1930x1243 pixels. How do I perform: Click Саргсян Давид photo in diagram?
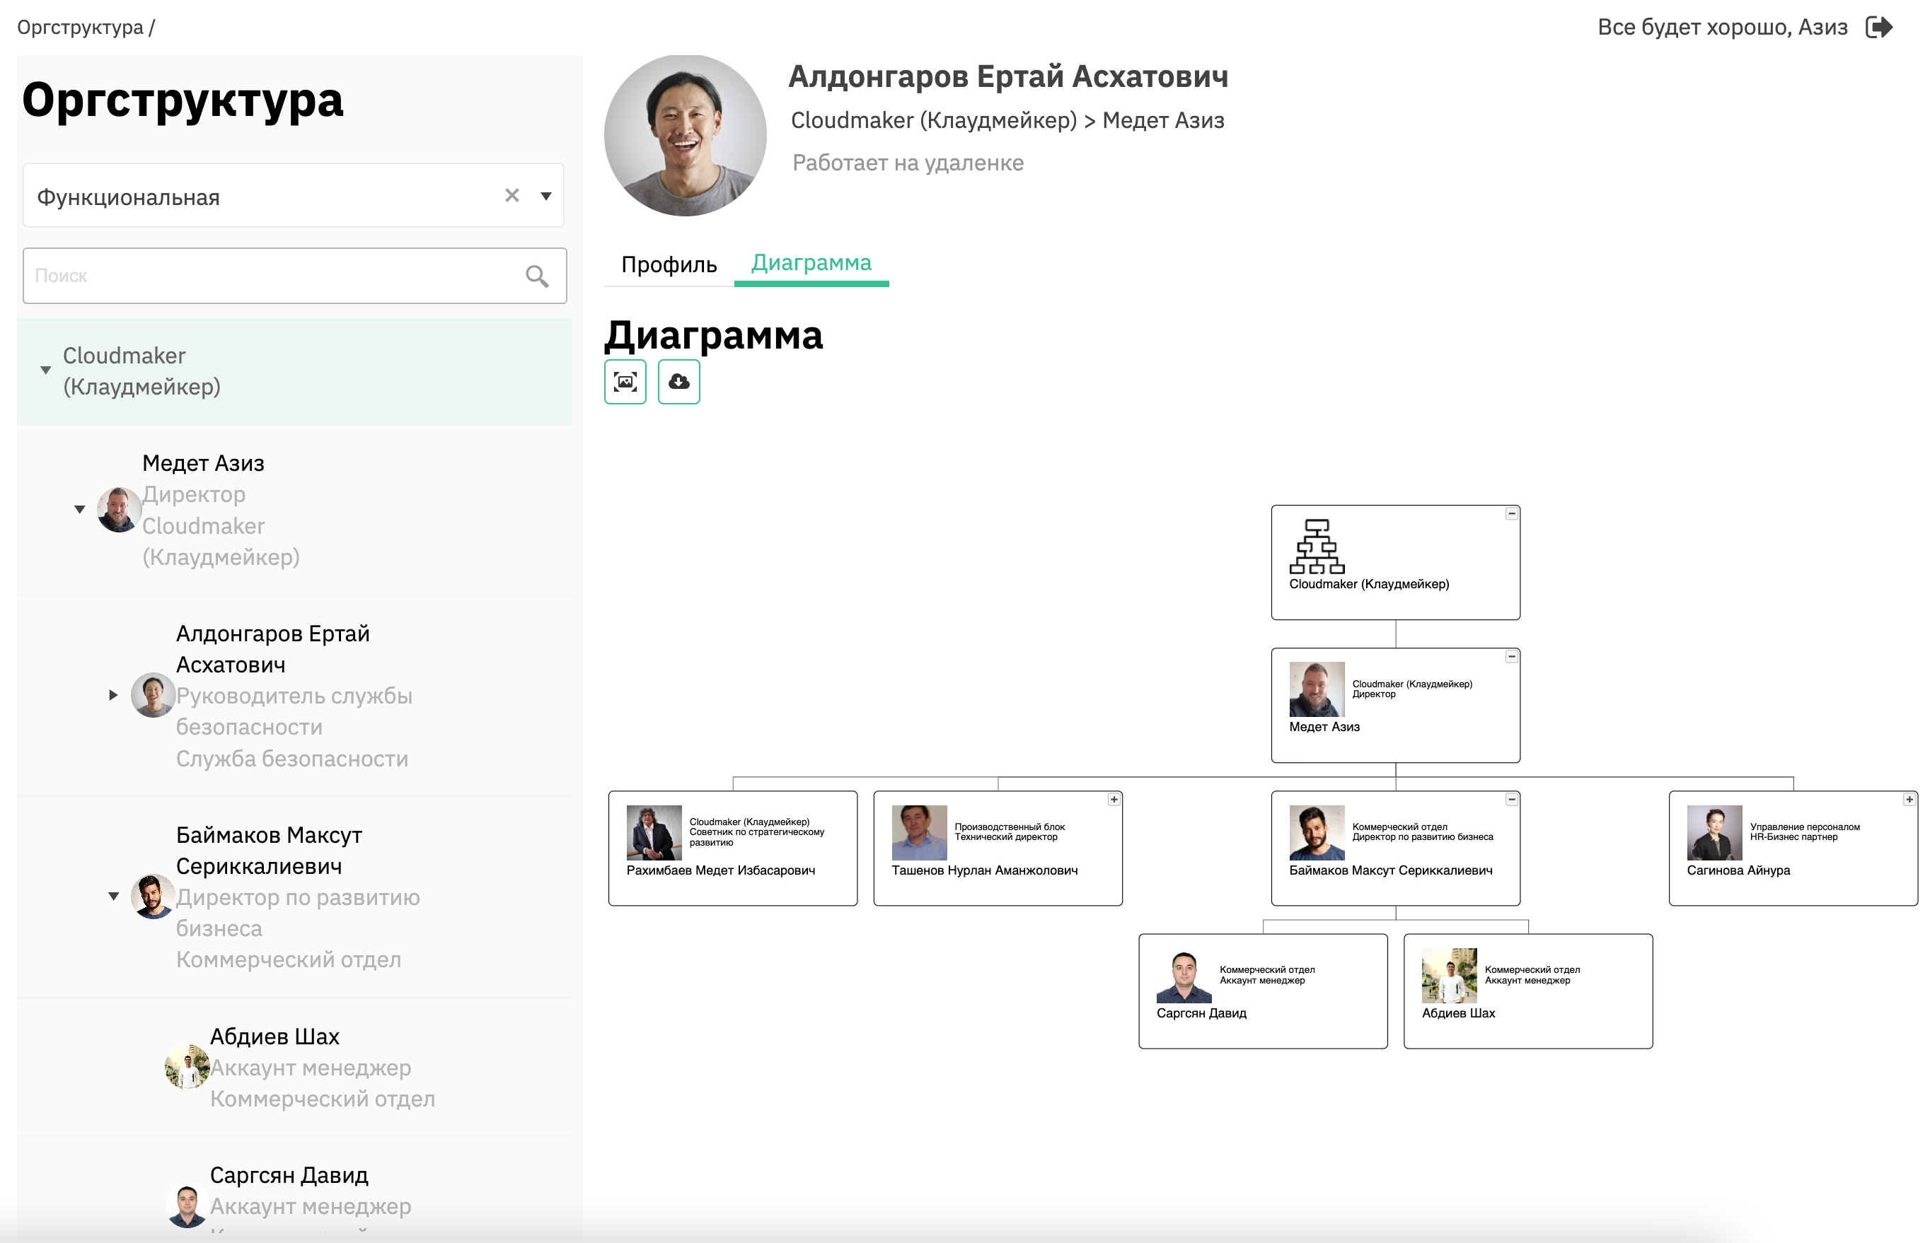tap(1184, 975)
